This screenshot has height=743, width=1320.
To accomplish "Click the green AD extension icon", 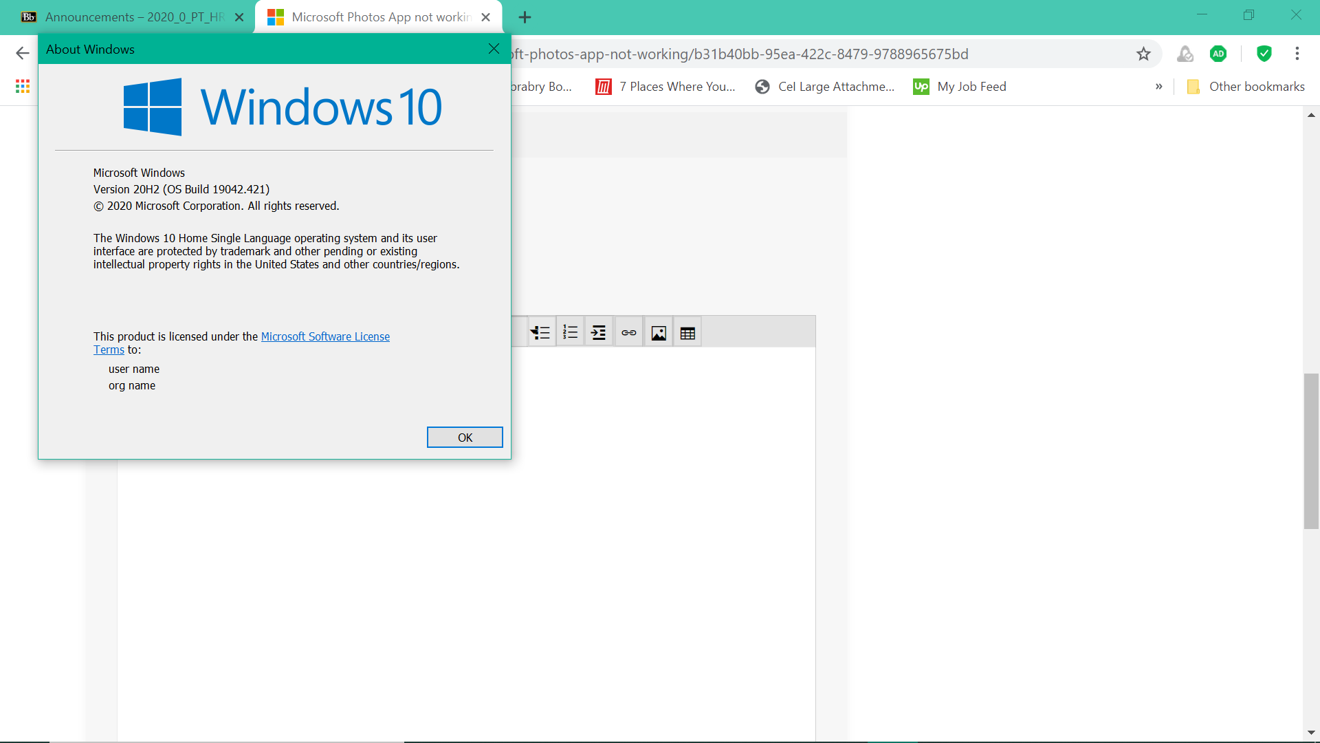I will (x=1218, y=54).
